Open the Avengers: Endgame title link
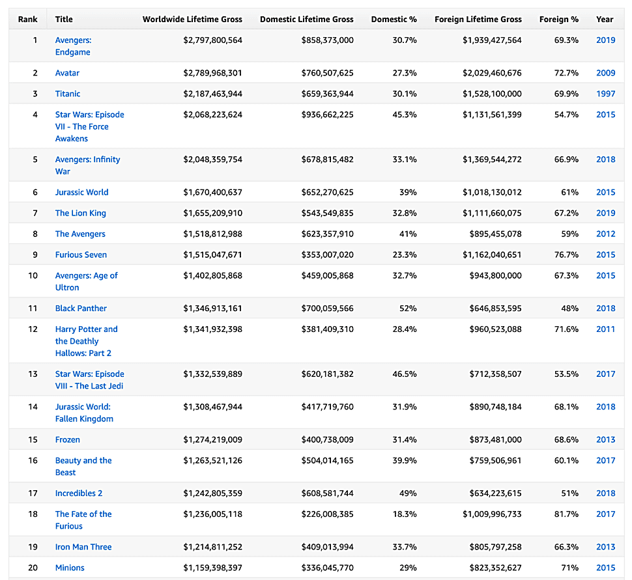This screenshot has width=632, height=580. point(73,46)
